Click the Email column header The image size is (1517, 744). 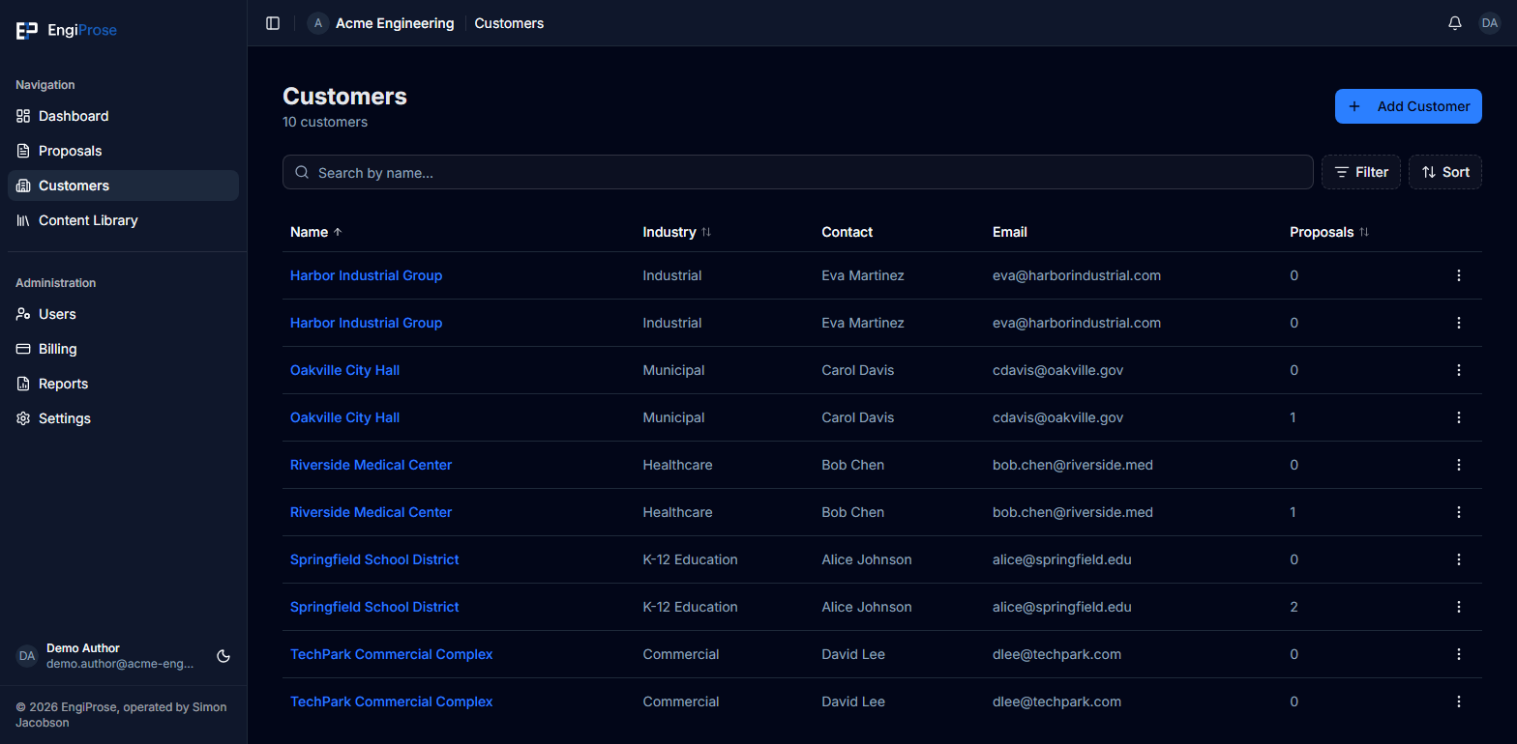click(x=1009, y=232)
